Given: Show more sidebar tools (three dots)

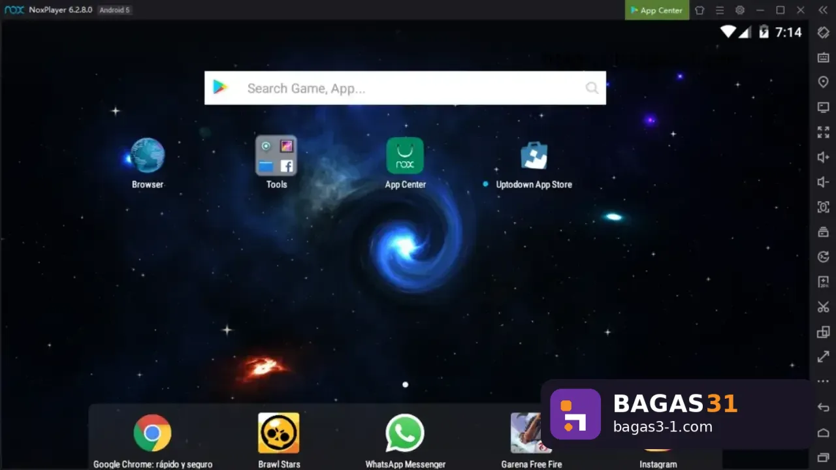Looking at the screenshot, I should [x=824, y=381].
